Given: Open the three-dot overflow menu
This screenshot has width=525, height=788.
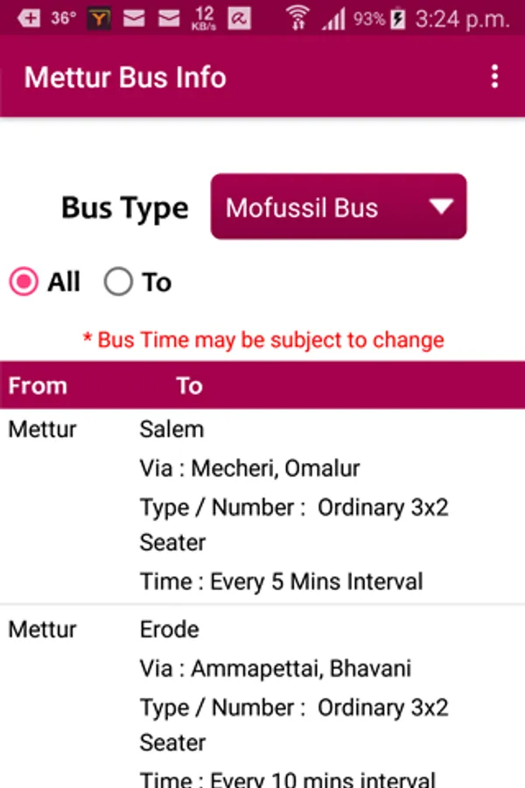Looking at the screenshot, I should coord(494,77).
